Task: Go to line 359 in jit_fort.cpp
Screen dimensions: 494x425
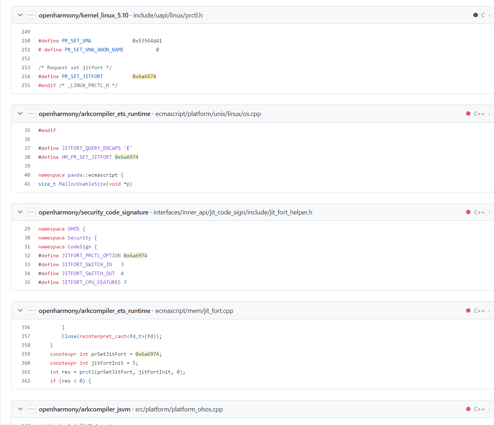Action: [x=26, y=354]
